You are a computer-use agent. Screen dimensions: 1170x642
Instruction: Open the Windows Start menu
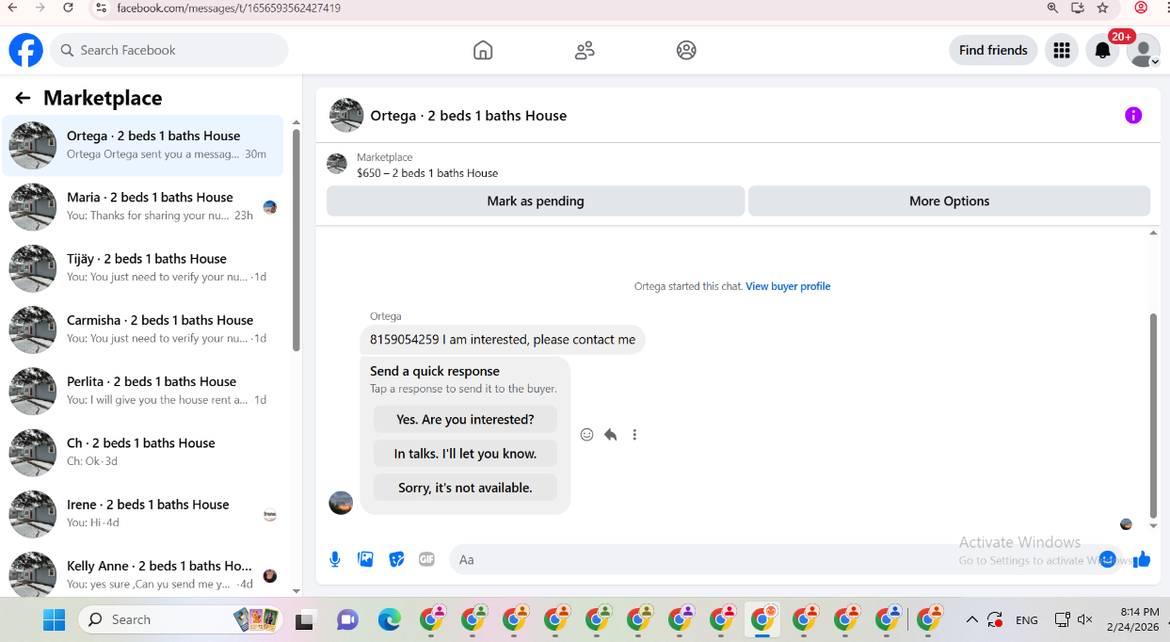pyautogui.click(x=54, y=619)
